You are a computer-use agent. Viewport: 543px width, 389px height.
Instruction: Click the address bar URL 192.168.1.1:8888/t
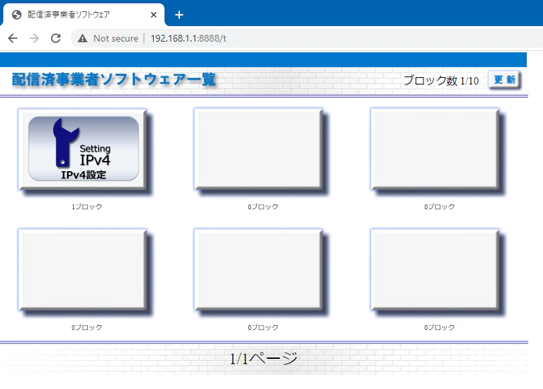[189, 38]
